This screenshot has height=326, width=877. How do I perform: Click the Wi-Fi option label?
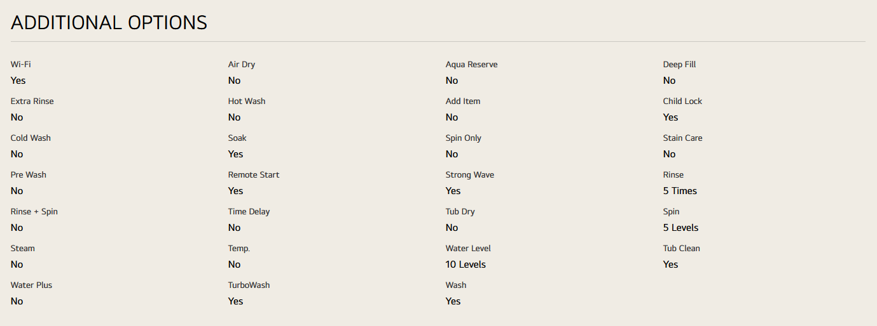(20, 65)
